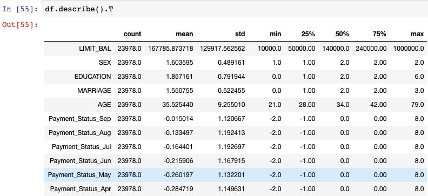
Task: Click the std column header
Action: [240, 34]
